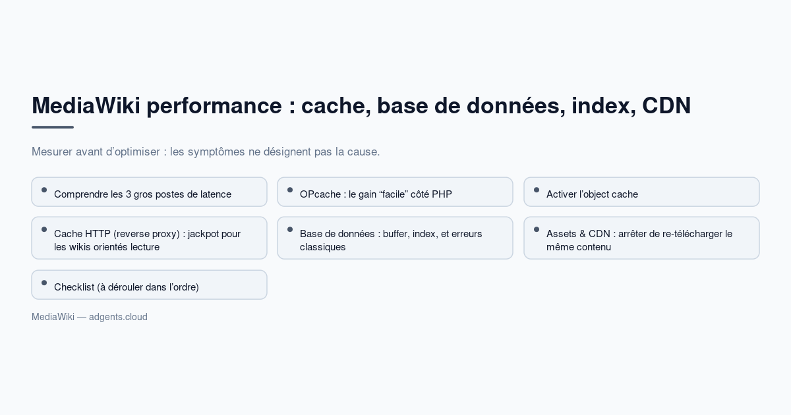Click the text 'jackpot pour les wikis orientés lecture'
791x415 pixels.
pyautogui.click(x=148, y=240)
